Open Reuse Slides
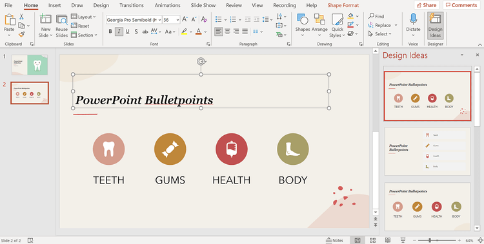484x244 pixels. (62, 26)
